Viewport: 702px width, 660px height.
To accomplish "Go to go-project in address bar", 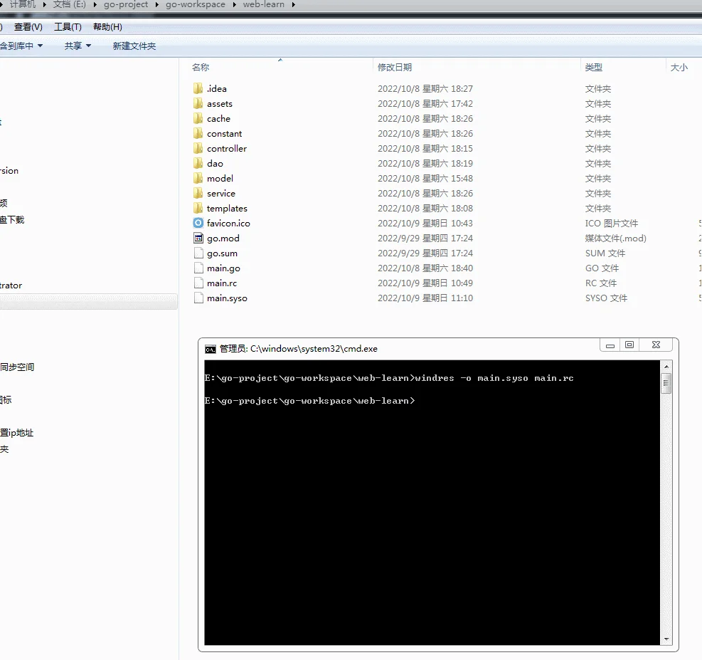I will pyautogui.click(x=126, y=4).
